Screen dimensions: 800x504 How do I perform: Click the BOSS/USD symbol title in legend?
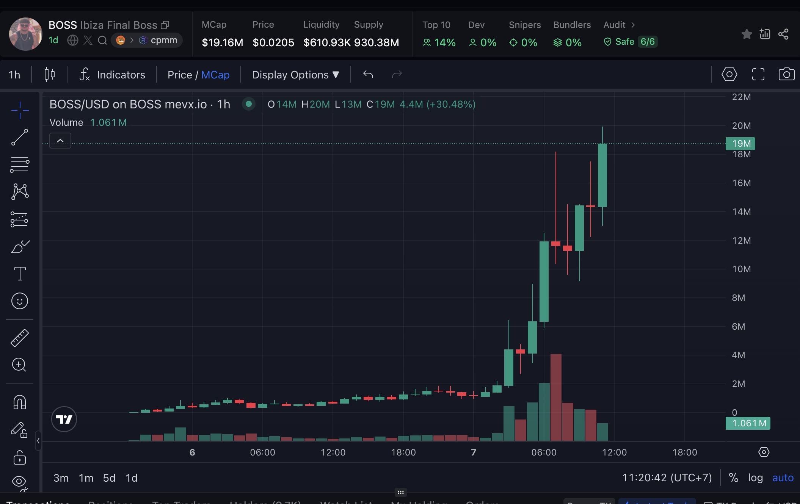coord(140,104)
